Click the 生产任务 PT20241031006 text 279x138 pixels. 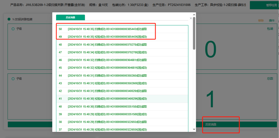(x=171, y=5)
